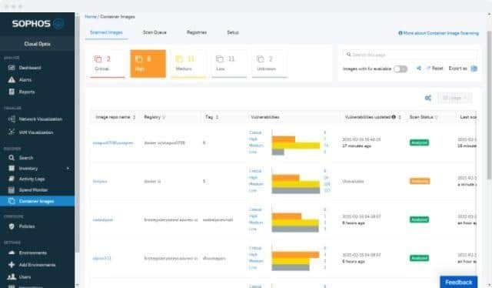Switch to the Scan Queue tab
Viewport: 492px width, 288px height.
point(155,32)
